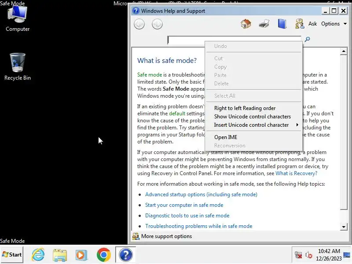
Task: Select the Recycle Bin desktop icon
Action: 18,67
